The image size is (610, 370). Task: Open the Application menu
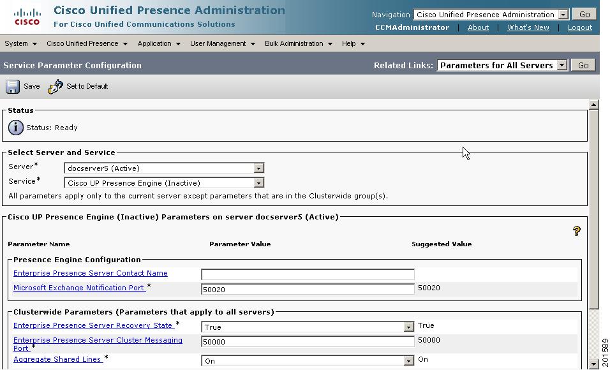coord(159,43)
